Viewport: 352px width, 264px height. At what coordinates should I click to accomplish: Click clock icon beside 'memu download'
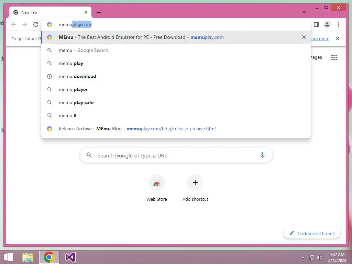(x=49, y=76)
